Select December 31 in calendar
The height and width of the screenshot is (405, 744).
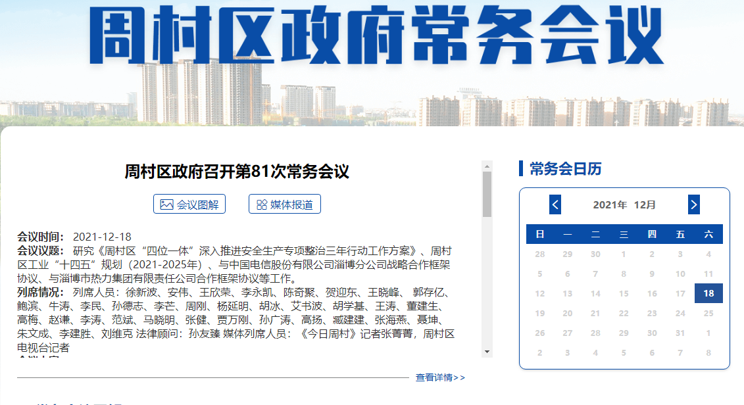point(680,333)
